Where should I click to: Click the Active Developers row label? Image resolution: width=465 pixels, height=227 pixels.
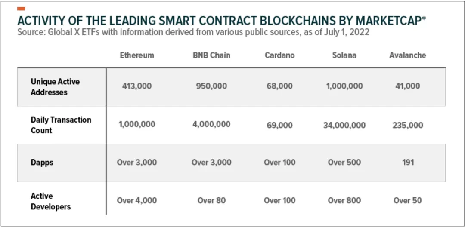pyautogui.click(x=50, y=201)
